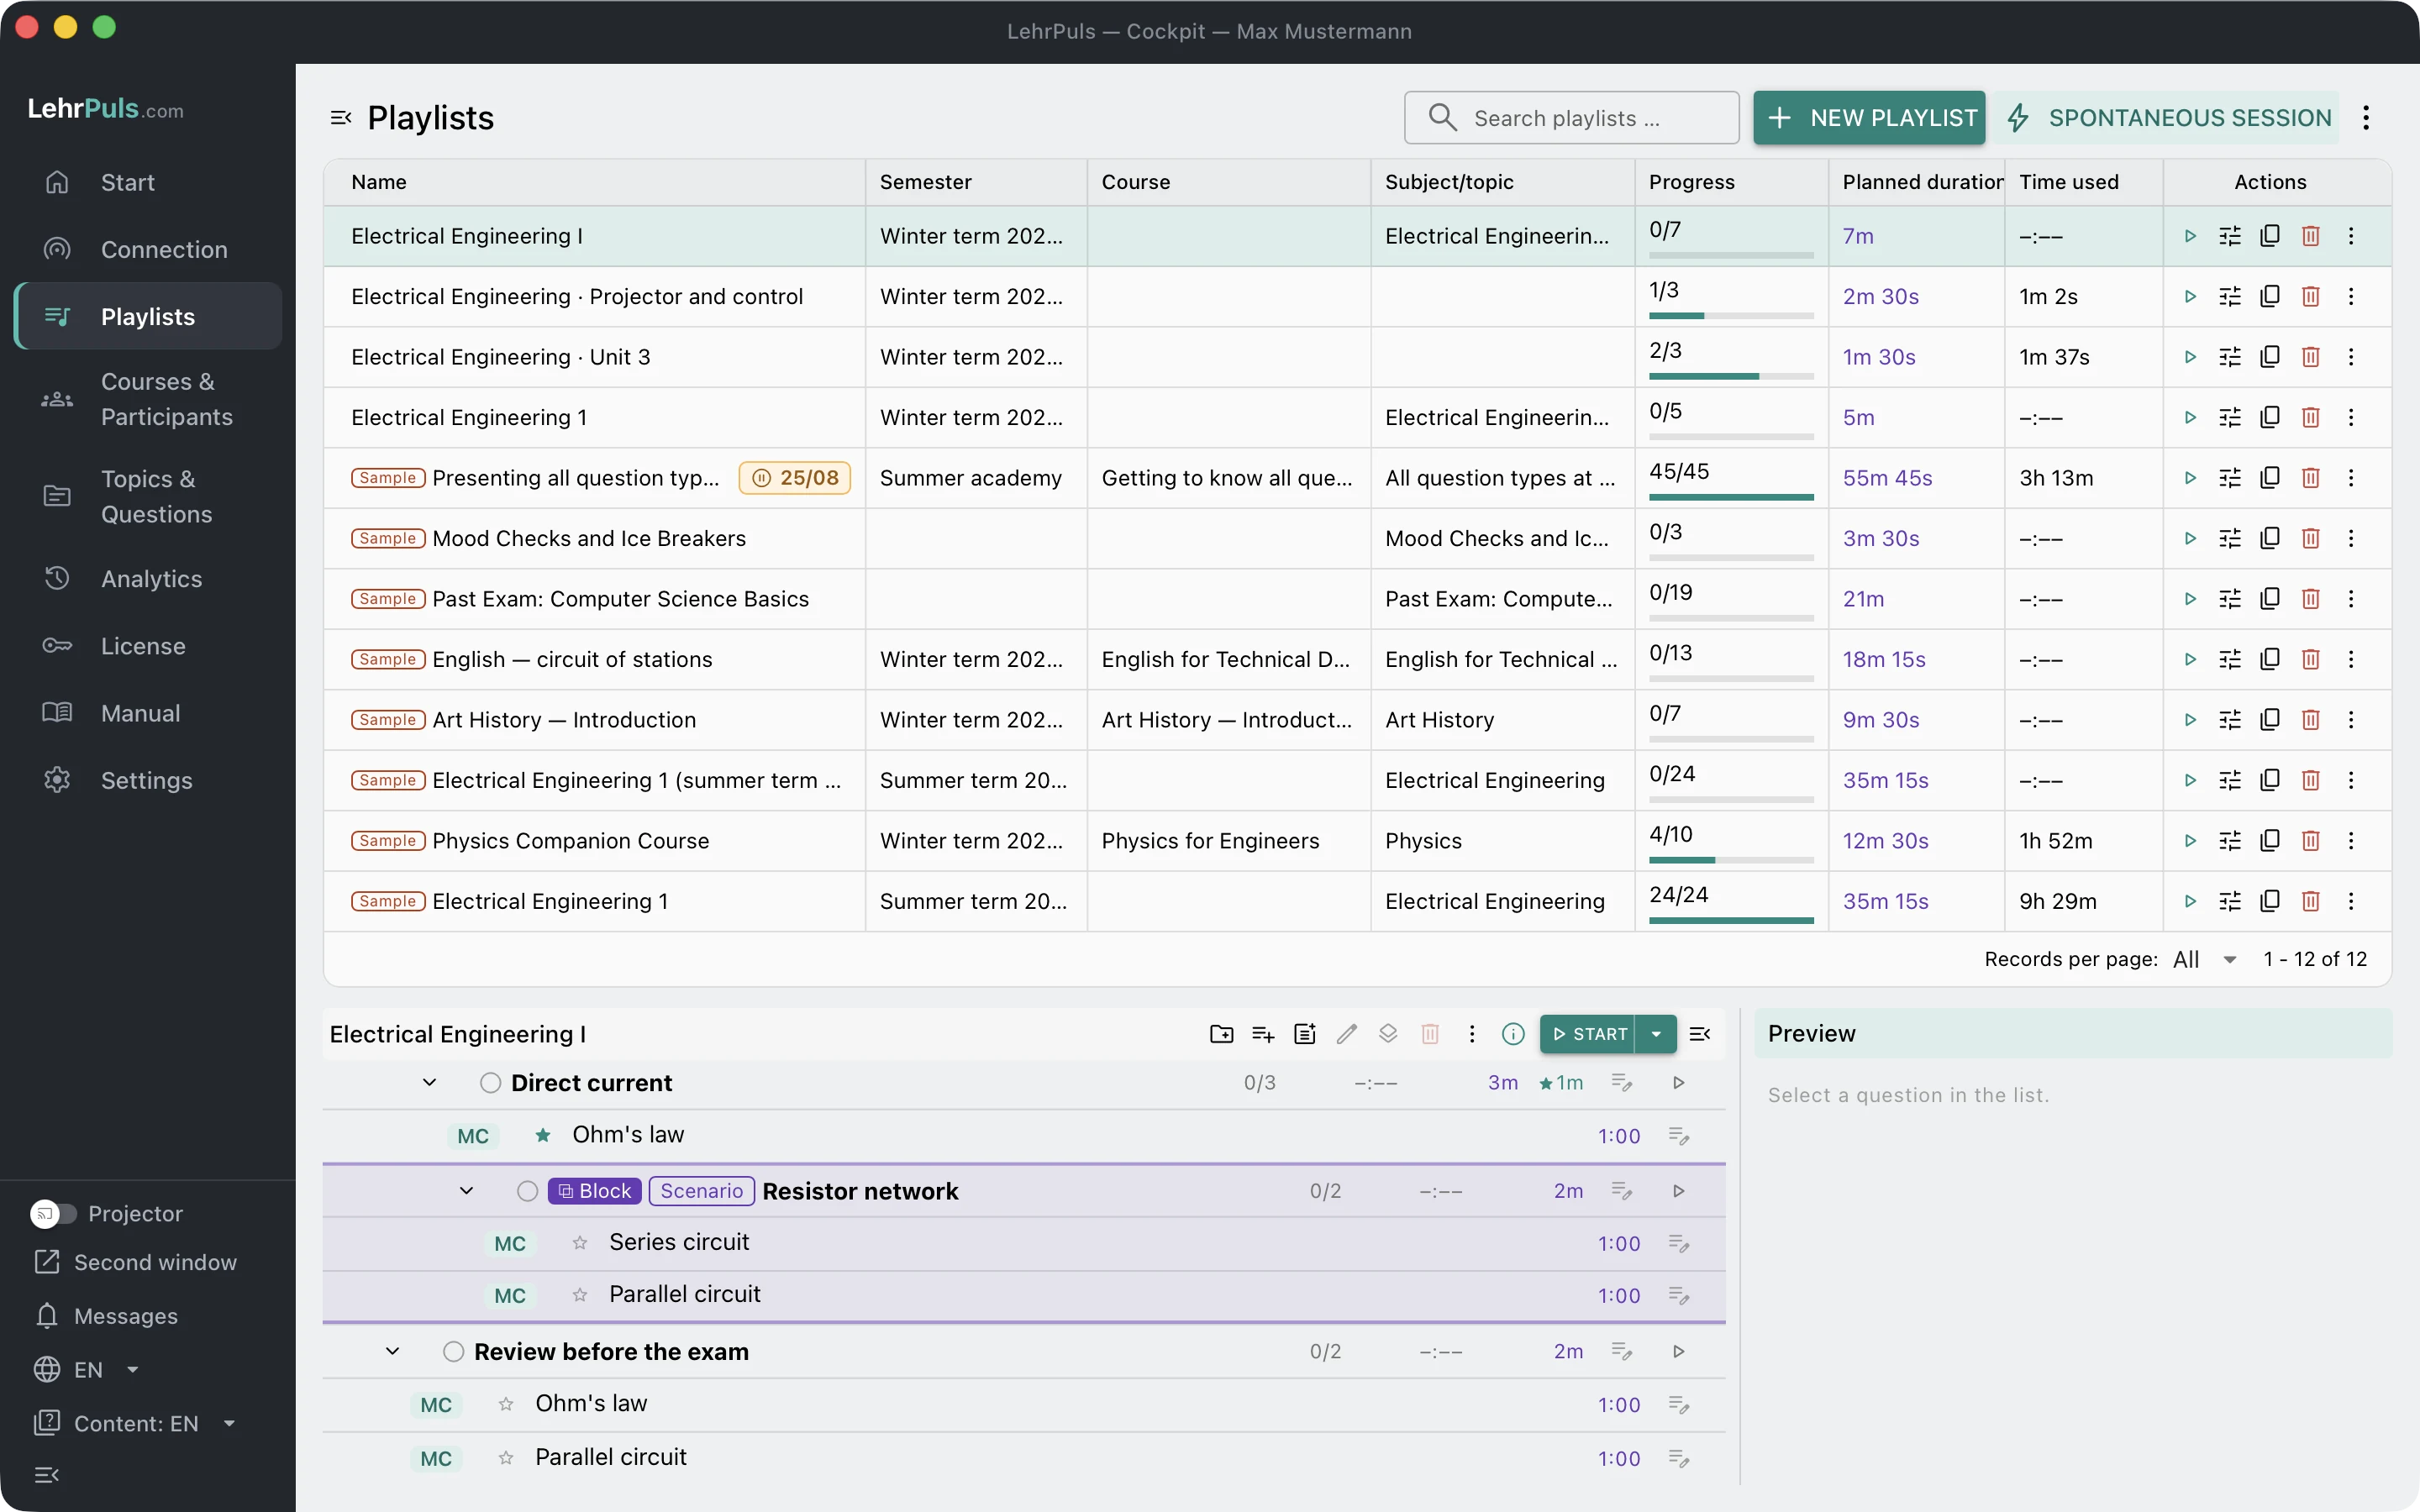Toggle the star on Parallel circuit in Resistor network
Image resolution: width=2420 pixels, height=1512 pixels.
tap(580, 1295)
